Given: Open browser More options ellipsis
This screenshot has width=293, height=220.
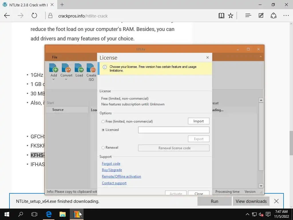Looking at the screenshot, I should coord(286,16).
